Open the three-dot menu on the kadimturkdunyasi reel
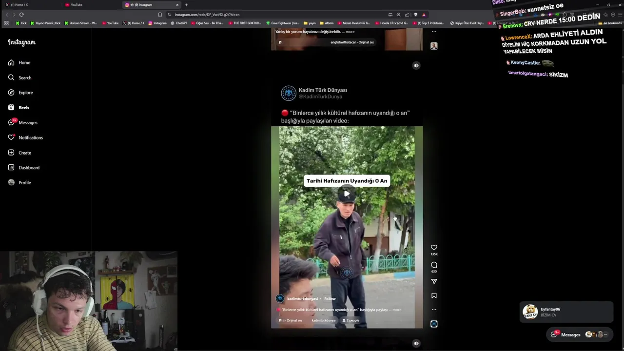 tap(434, 310)
